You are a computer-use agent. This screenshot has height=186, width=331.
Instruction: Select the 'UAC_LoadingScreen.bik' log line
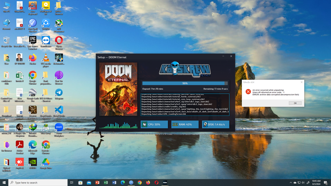[x=164, y=114]
